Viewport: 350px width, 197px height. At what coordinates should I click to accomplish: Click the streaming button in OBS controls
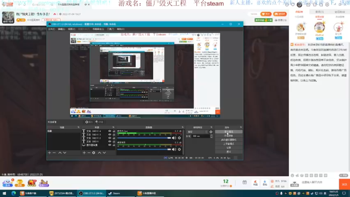[228, 132]
